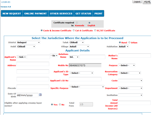Open the PRINT menu
This screenshot has width=152, height=115.
coord(98,14)
